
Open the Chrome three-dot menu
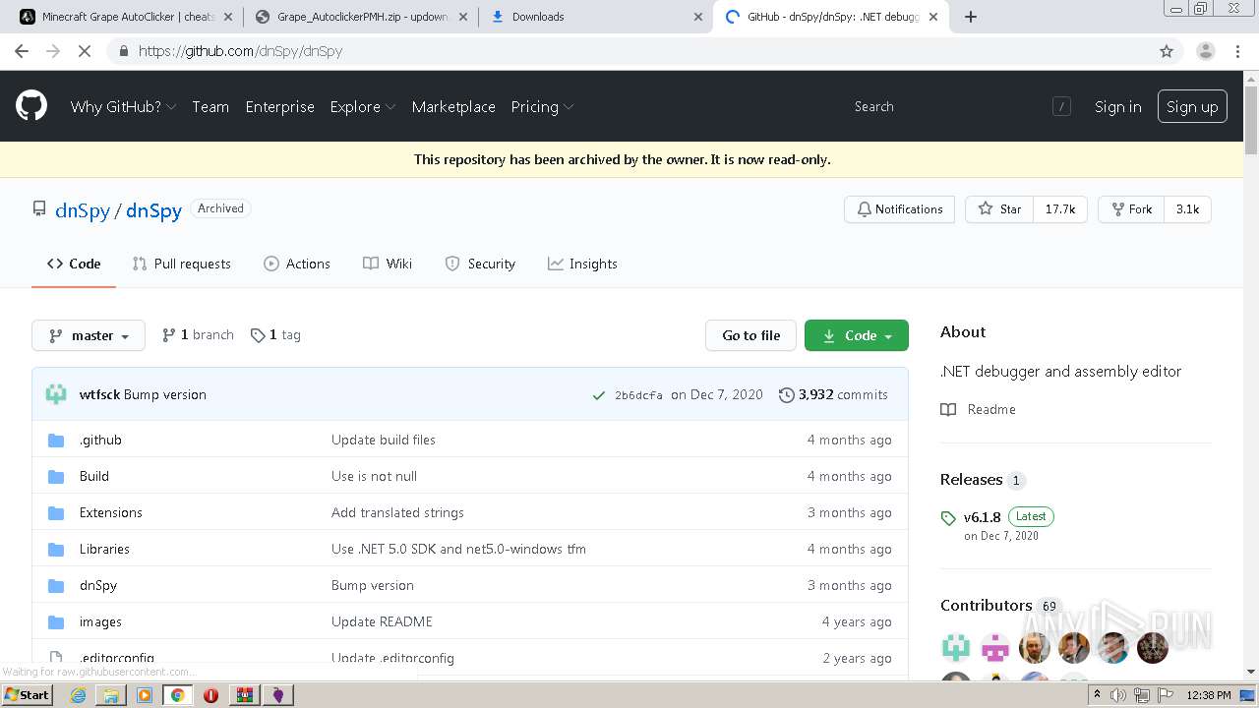pos(1236,51)
